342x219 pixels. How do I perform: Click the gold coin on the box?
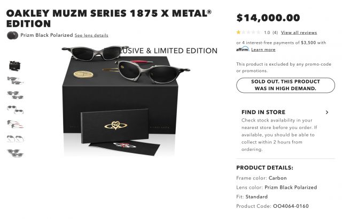pos(83,75)
